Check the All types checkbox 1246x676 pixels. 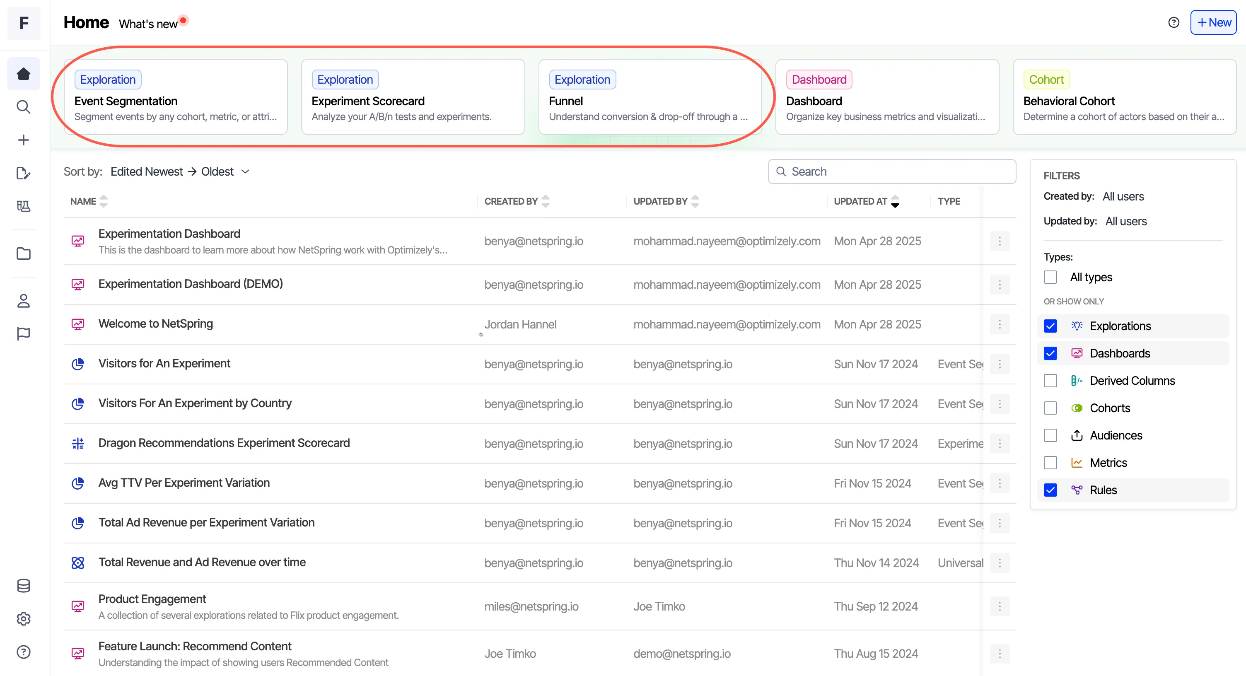tap(1050, 277)
